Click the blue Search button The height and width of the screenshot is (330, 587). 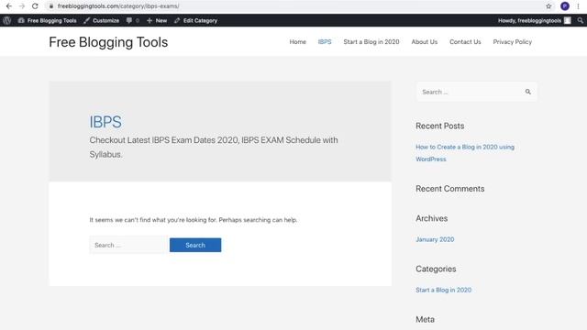tap(195, 245)
